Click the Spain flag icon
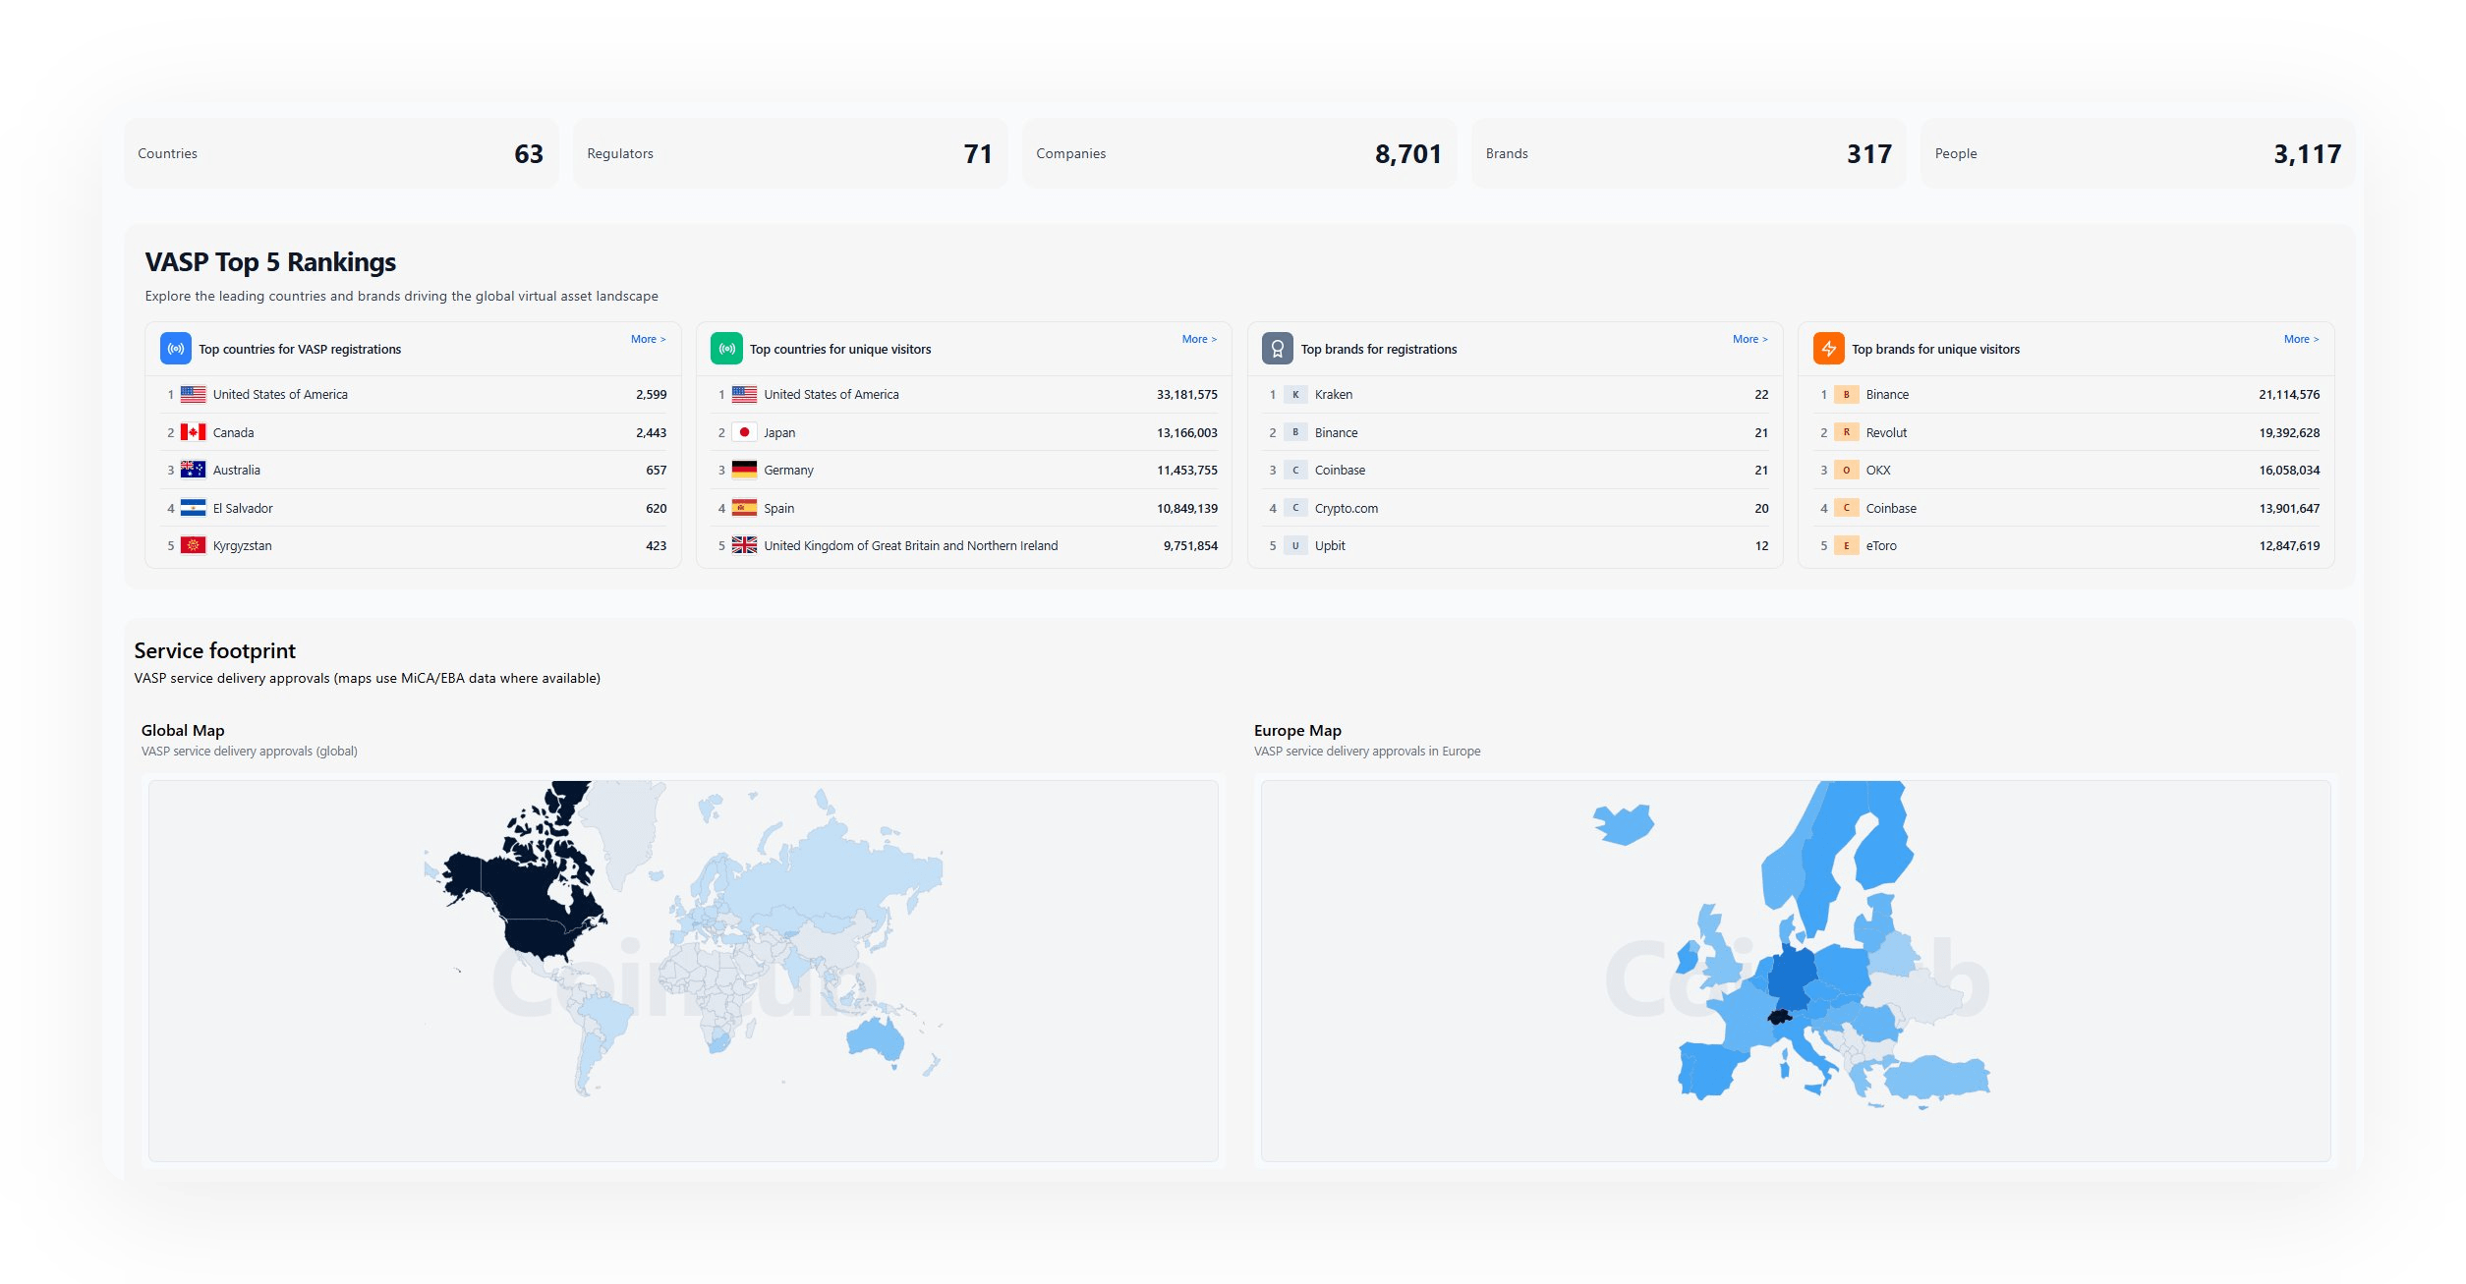2466x1284 pixels. pyautogui.click(x=744, y=508)
